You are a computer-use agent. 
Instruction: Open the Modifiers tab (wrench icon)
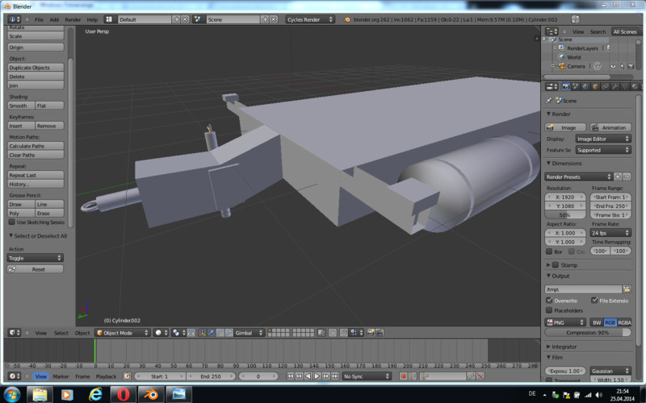point(615,87)
